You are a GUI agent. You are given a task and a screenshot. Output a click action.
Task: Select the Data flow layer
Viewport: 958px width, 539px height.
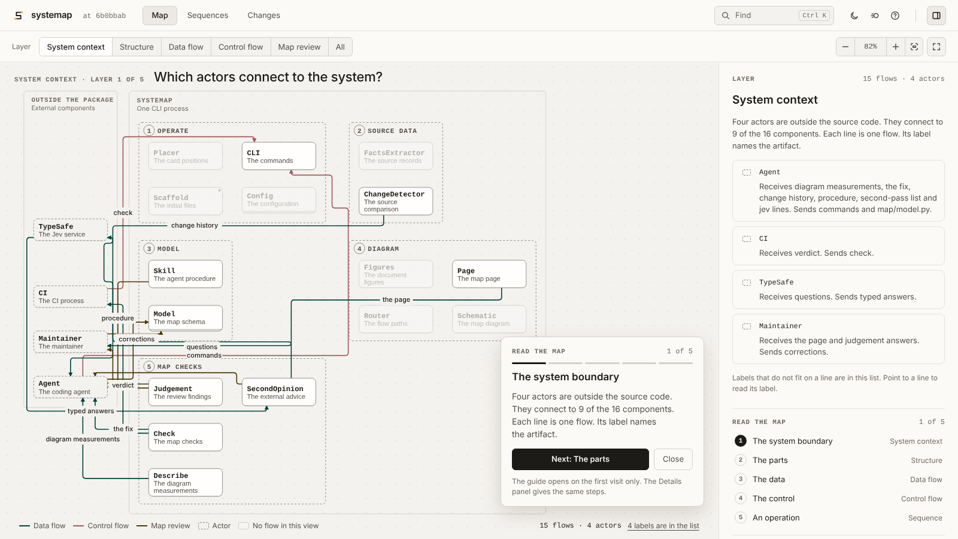(x=186, y=47)
